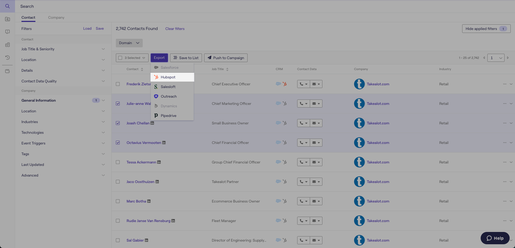This screenshot has width=515, height=248.
Task: Expand the Job Title & Seniority filter
Action: [63, 49]
